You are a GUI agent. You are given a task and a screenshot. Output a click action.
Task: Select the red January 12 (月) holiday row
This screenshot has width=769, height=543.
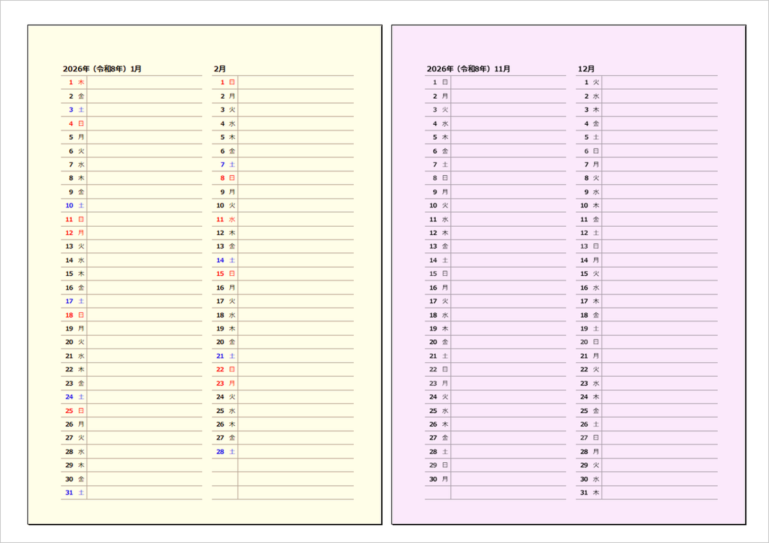point(131,233)
